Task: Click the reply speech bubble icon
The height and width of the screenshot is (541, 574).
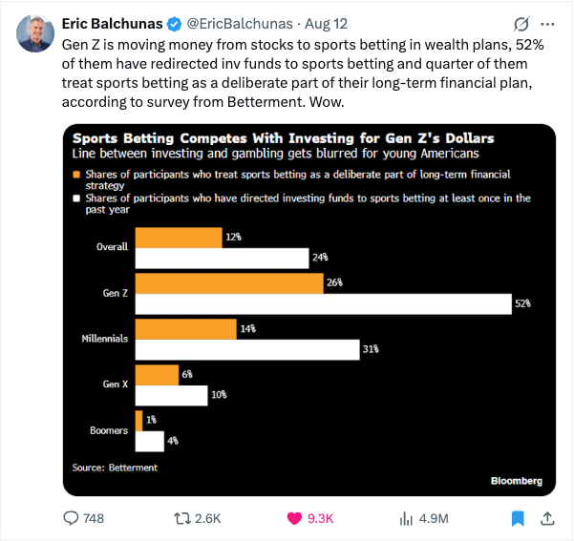Action: point(71,518)
